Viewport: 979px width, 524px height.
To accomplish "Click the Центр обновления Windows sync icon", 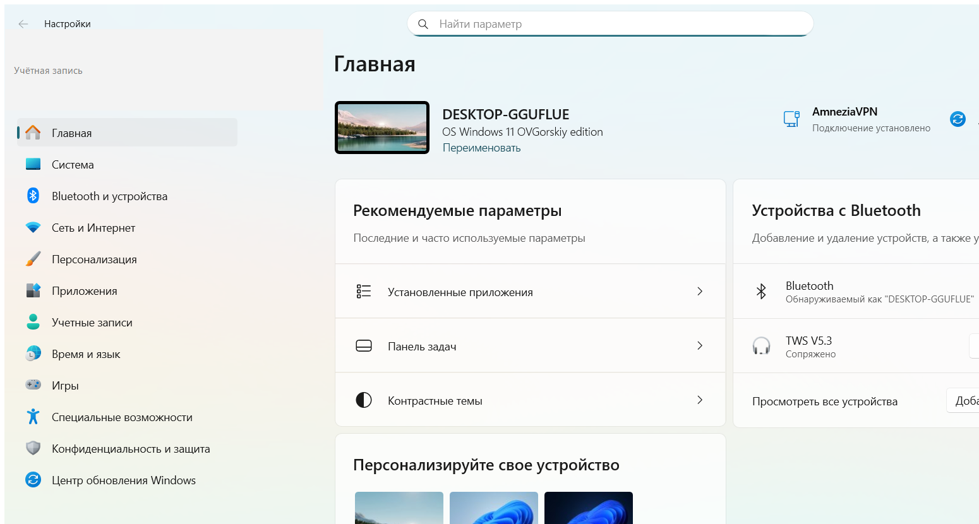I will click(33, 480).
